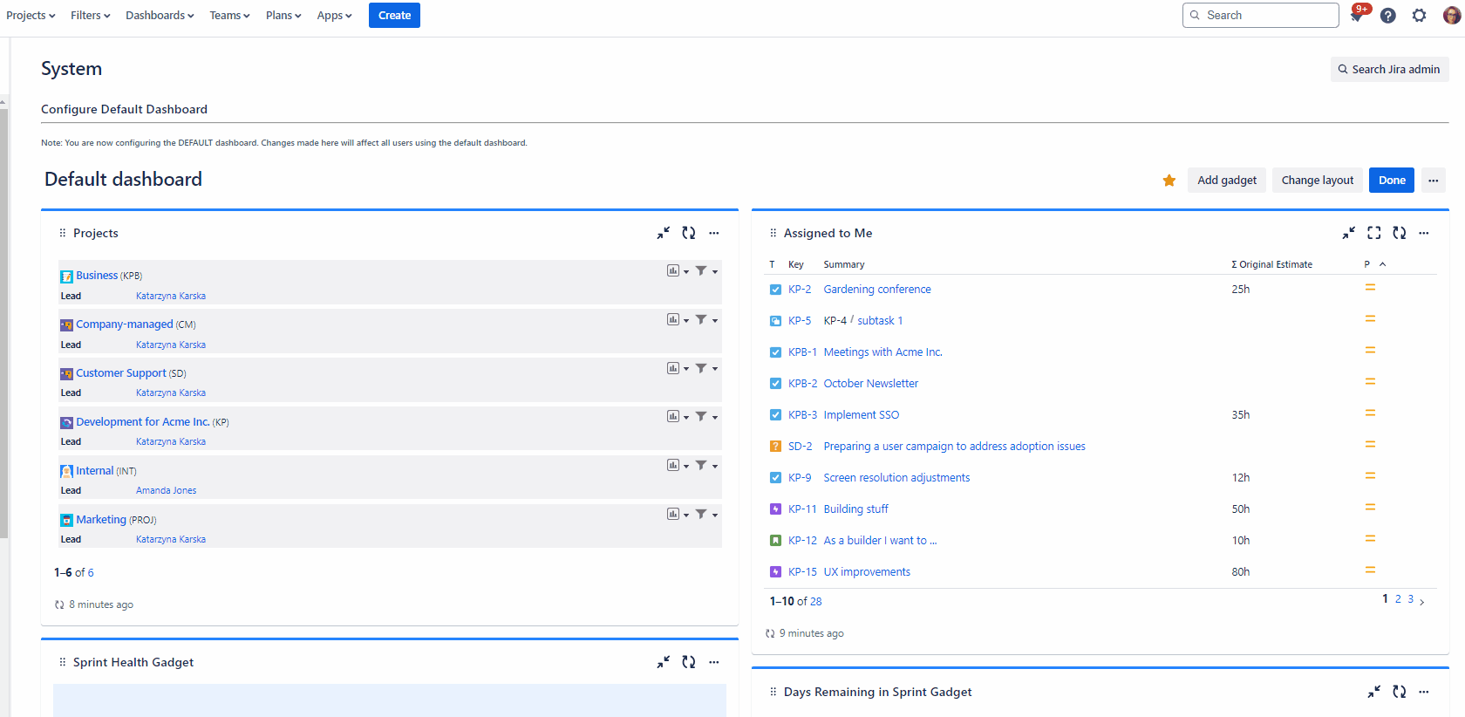Open more options for Sprint Health Gadget
1465x717 pixels.
click(x=714, y=662)
